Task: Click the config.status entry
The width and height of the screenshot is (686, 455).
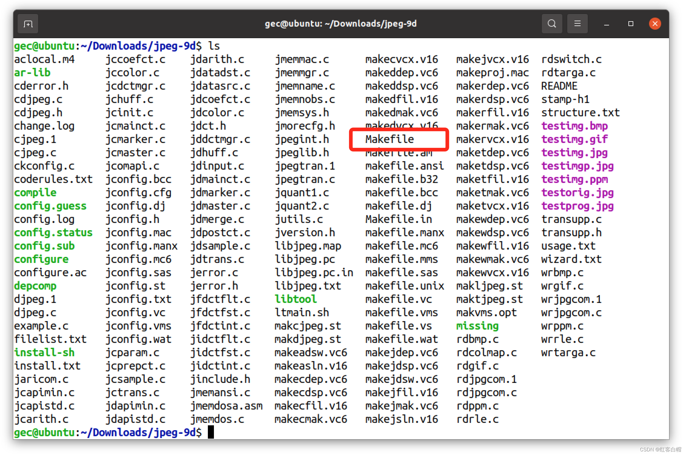Action: 53,233
